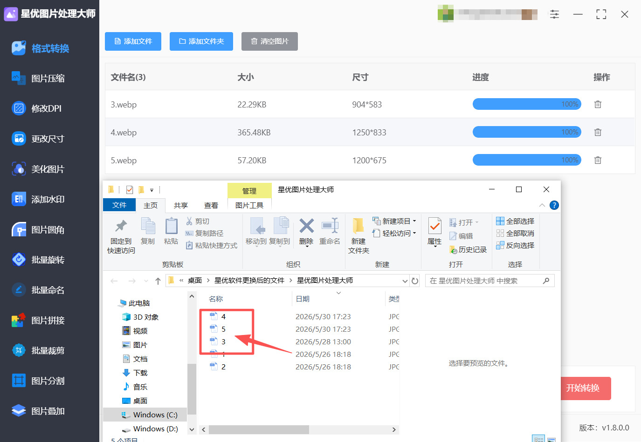Screen dimensions: 641x442
Task: Open the 添加水印 watermark tool
Action: 39,199
